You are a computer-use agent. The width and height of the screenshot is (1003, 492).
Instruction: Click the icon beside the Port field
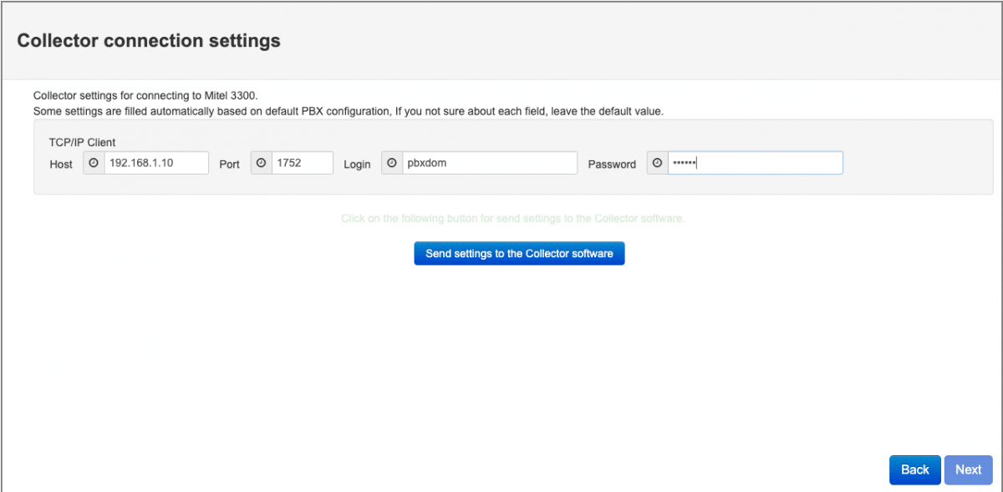(262, 163)
